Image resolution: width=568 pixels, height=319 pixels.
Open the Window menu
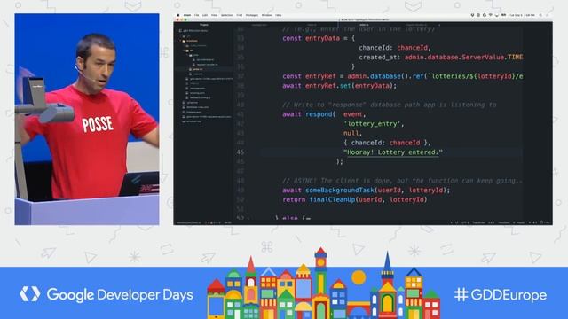[266, 15]
